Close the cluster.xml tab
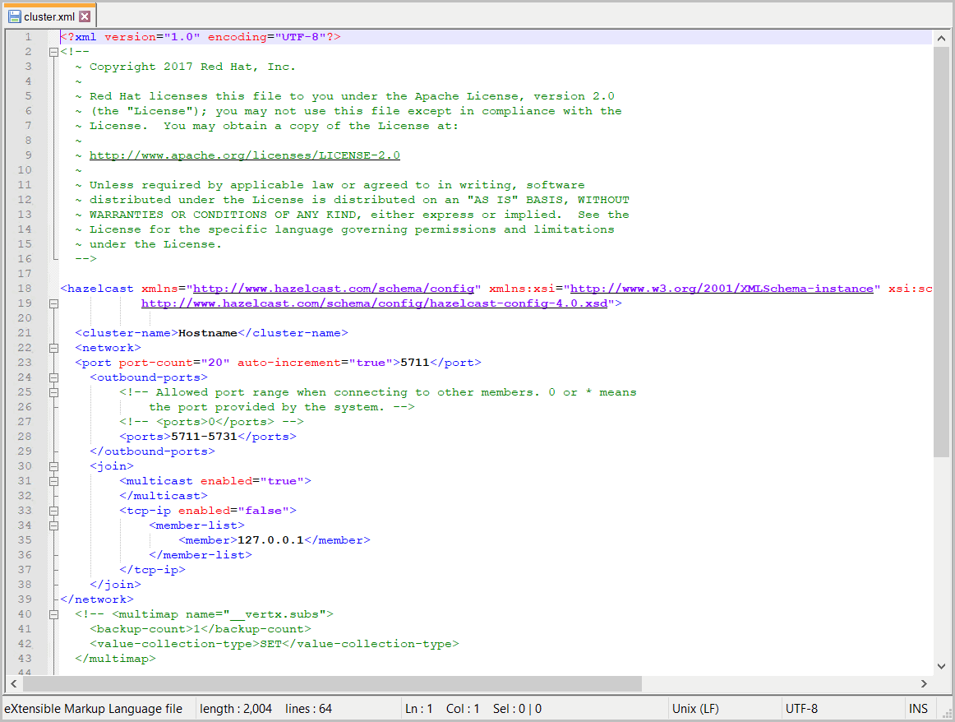Screen dimensions: 955x722 (x=85, y=16)
